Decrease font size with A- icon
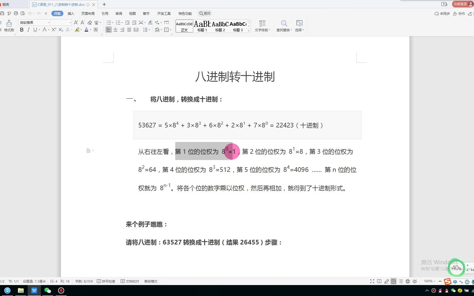Viewport: 474px width, 296px height. coord(83,22)
